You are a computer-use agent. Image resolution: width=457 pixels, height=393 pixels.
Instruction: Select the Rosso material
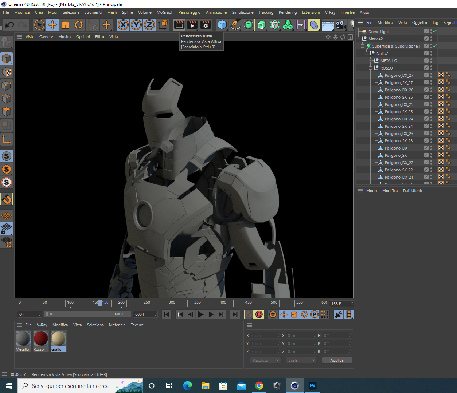pyautogui.click(x=41, y=341)
